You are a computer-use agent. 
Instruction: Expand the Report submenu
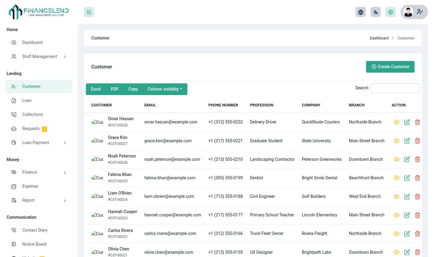click(x=39, y=200)
